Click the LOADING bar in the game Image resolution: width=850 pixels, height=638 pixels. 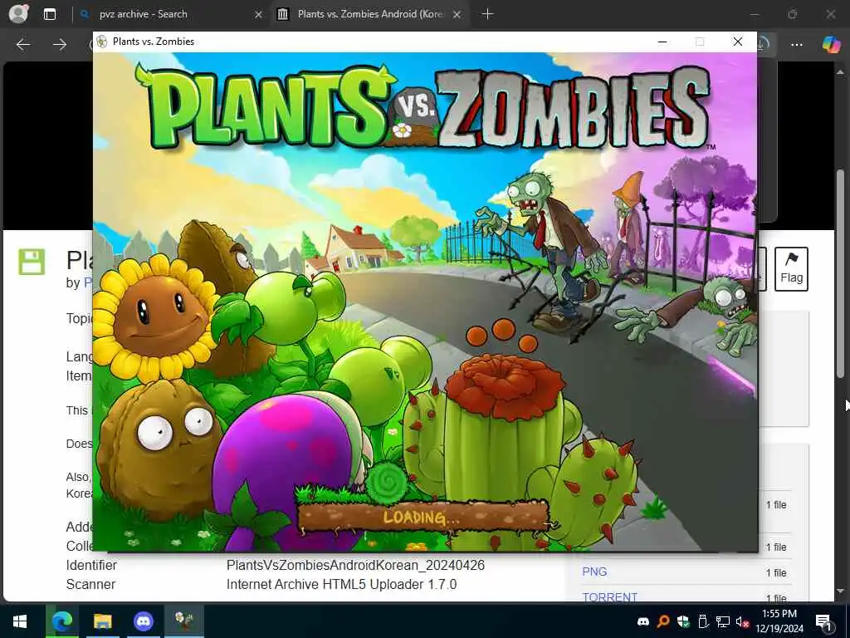pos(422,517)
